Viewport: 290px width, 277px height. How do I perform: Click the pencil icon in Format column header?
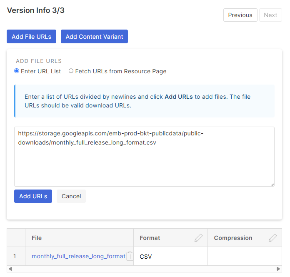pyautogui.click(x=198, y=238)
